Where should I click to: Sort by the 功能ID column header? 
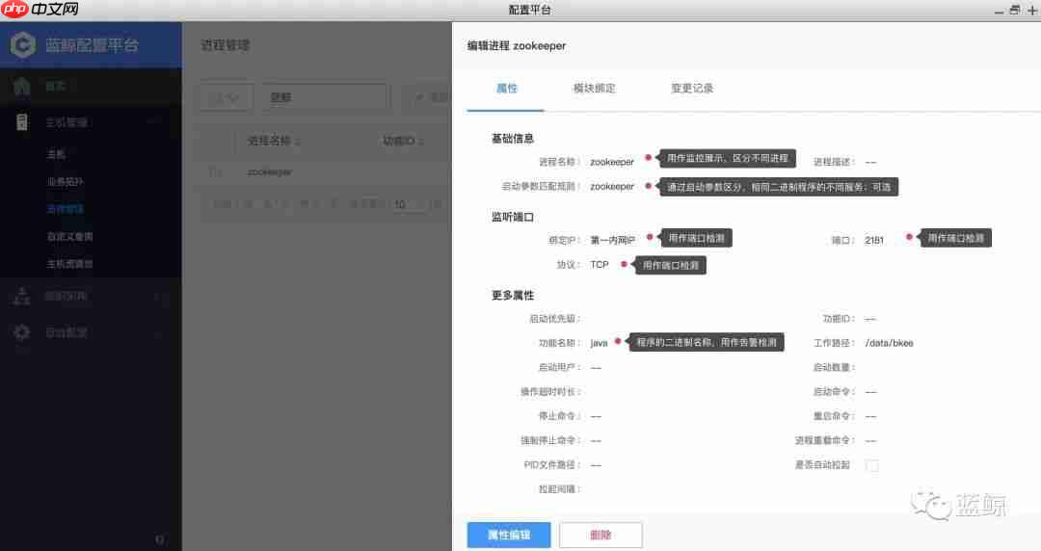[402, 141]
